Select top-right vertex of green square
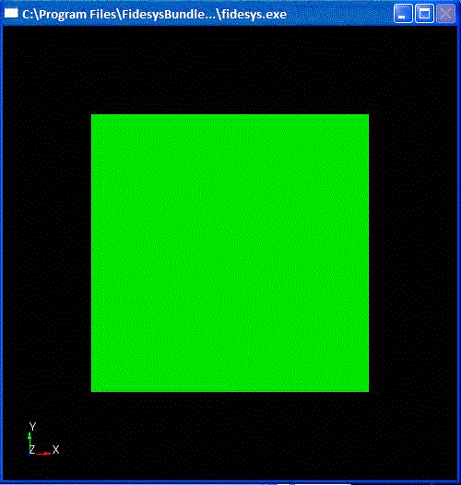This screenshot has width=461, height=485. [369, 114]
